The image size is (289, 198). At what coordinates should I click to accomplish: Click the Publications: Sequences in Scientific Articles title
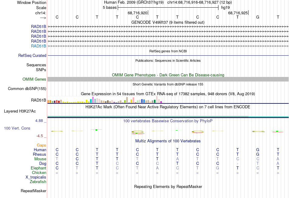[x=168, y=61]
